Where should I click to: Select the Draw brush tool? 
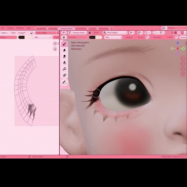pyautogui.click(x=64, y=44)
